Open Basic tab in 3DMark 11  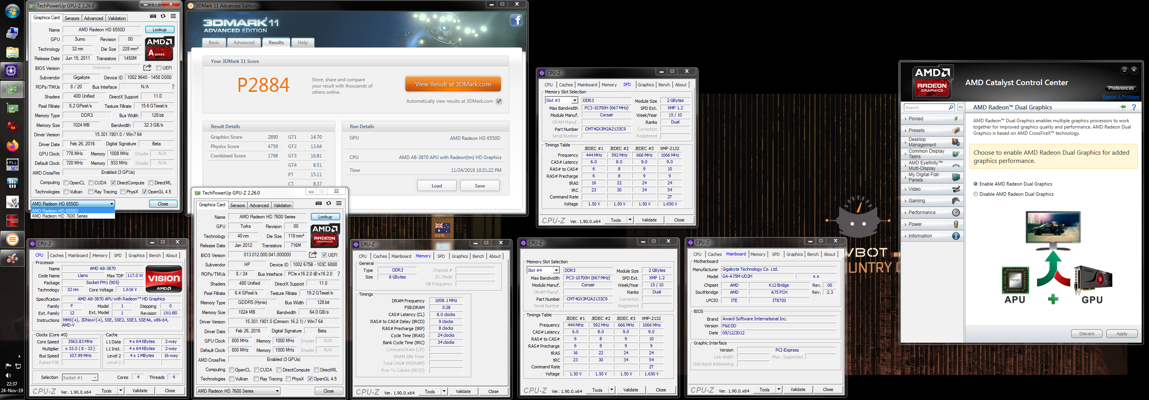click(x=214, y=43)
